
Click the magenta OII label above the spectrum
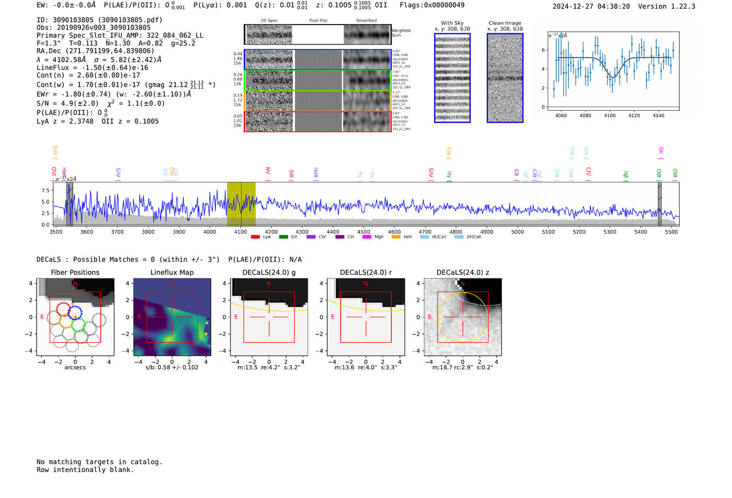661,153
